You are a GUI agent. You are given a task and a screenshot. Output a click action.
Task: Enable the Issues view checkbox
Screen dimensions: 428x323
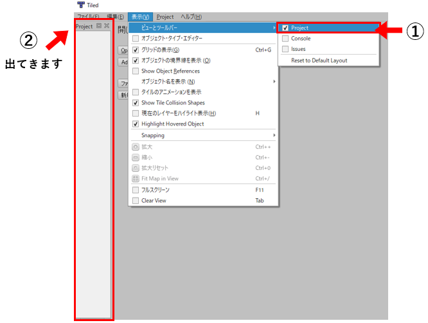pyautogui.click(x=285, y=49)
